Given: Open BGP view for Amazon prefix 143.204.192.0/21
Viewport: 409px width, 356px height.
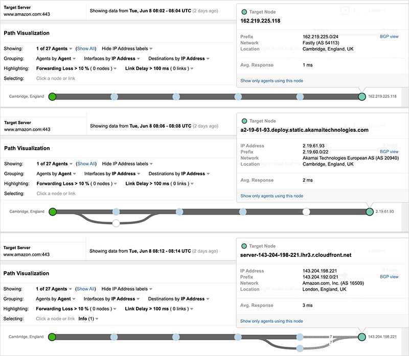Looking at the screenshot, I should click(x=389, y=277).
